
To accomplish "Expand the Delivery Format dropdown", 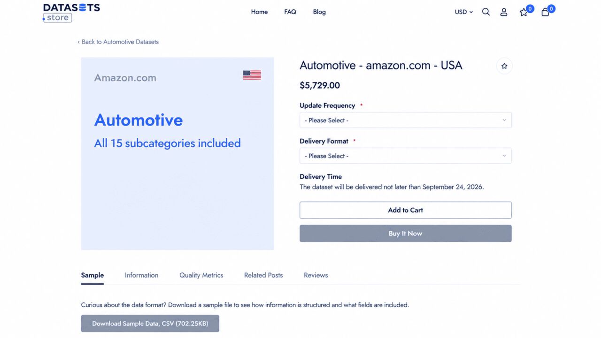I will (x=405, y=156).
